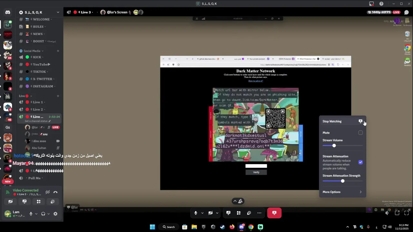Check the Mute checkbox in stream menu
The width and height of the screenshot is (413, 232).
point(360,133)
